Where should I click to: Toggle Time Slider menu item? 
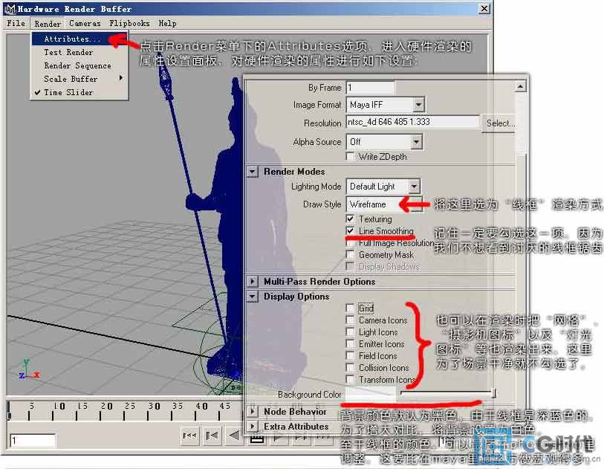(79, 92)
